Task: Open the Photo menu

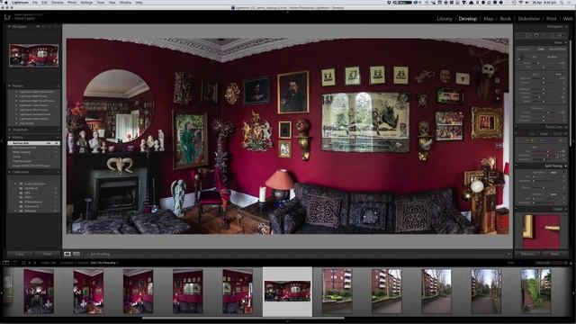Action: 72,3
